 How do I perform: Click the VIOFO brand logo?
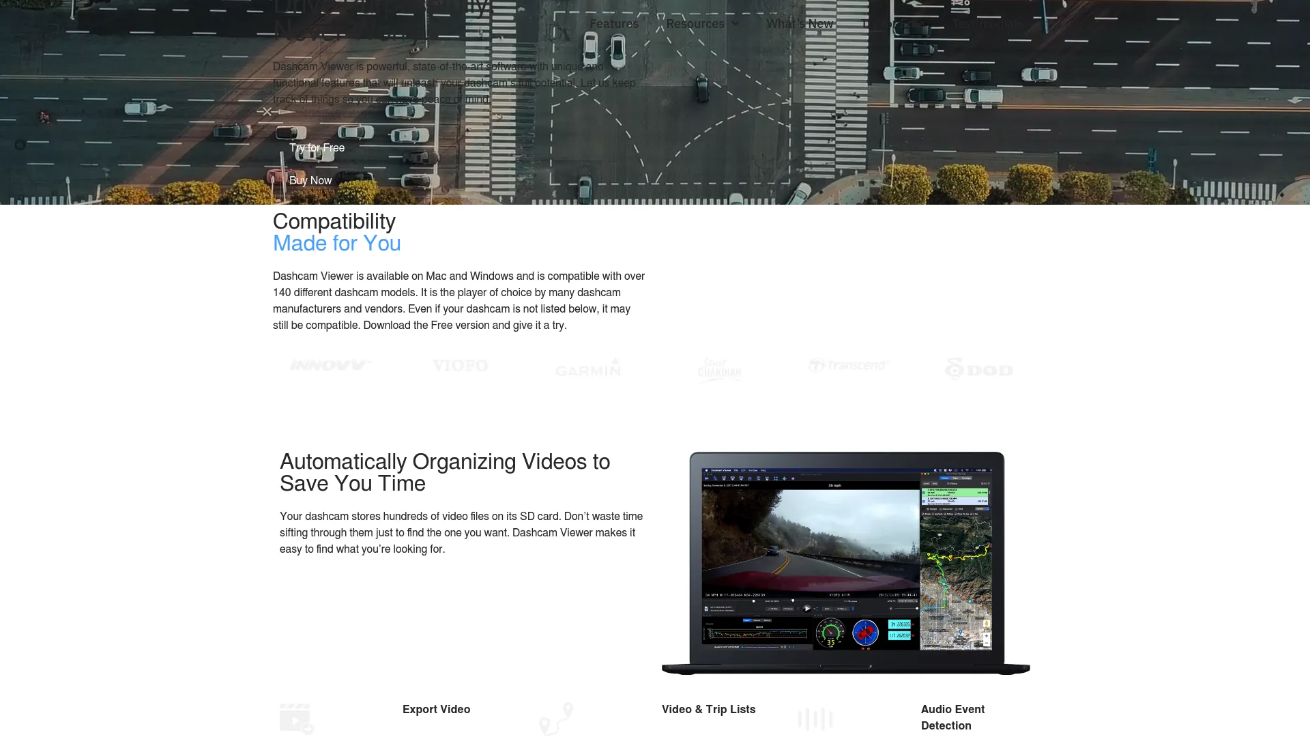point(461,366)
